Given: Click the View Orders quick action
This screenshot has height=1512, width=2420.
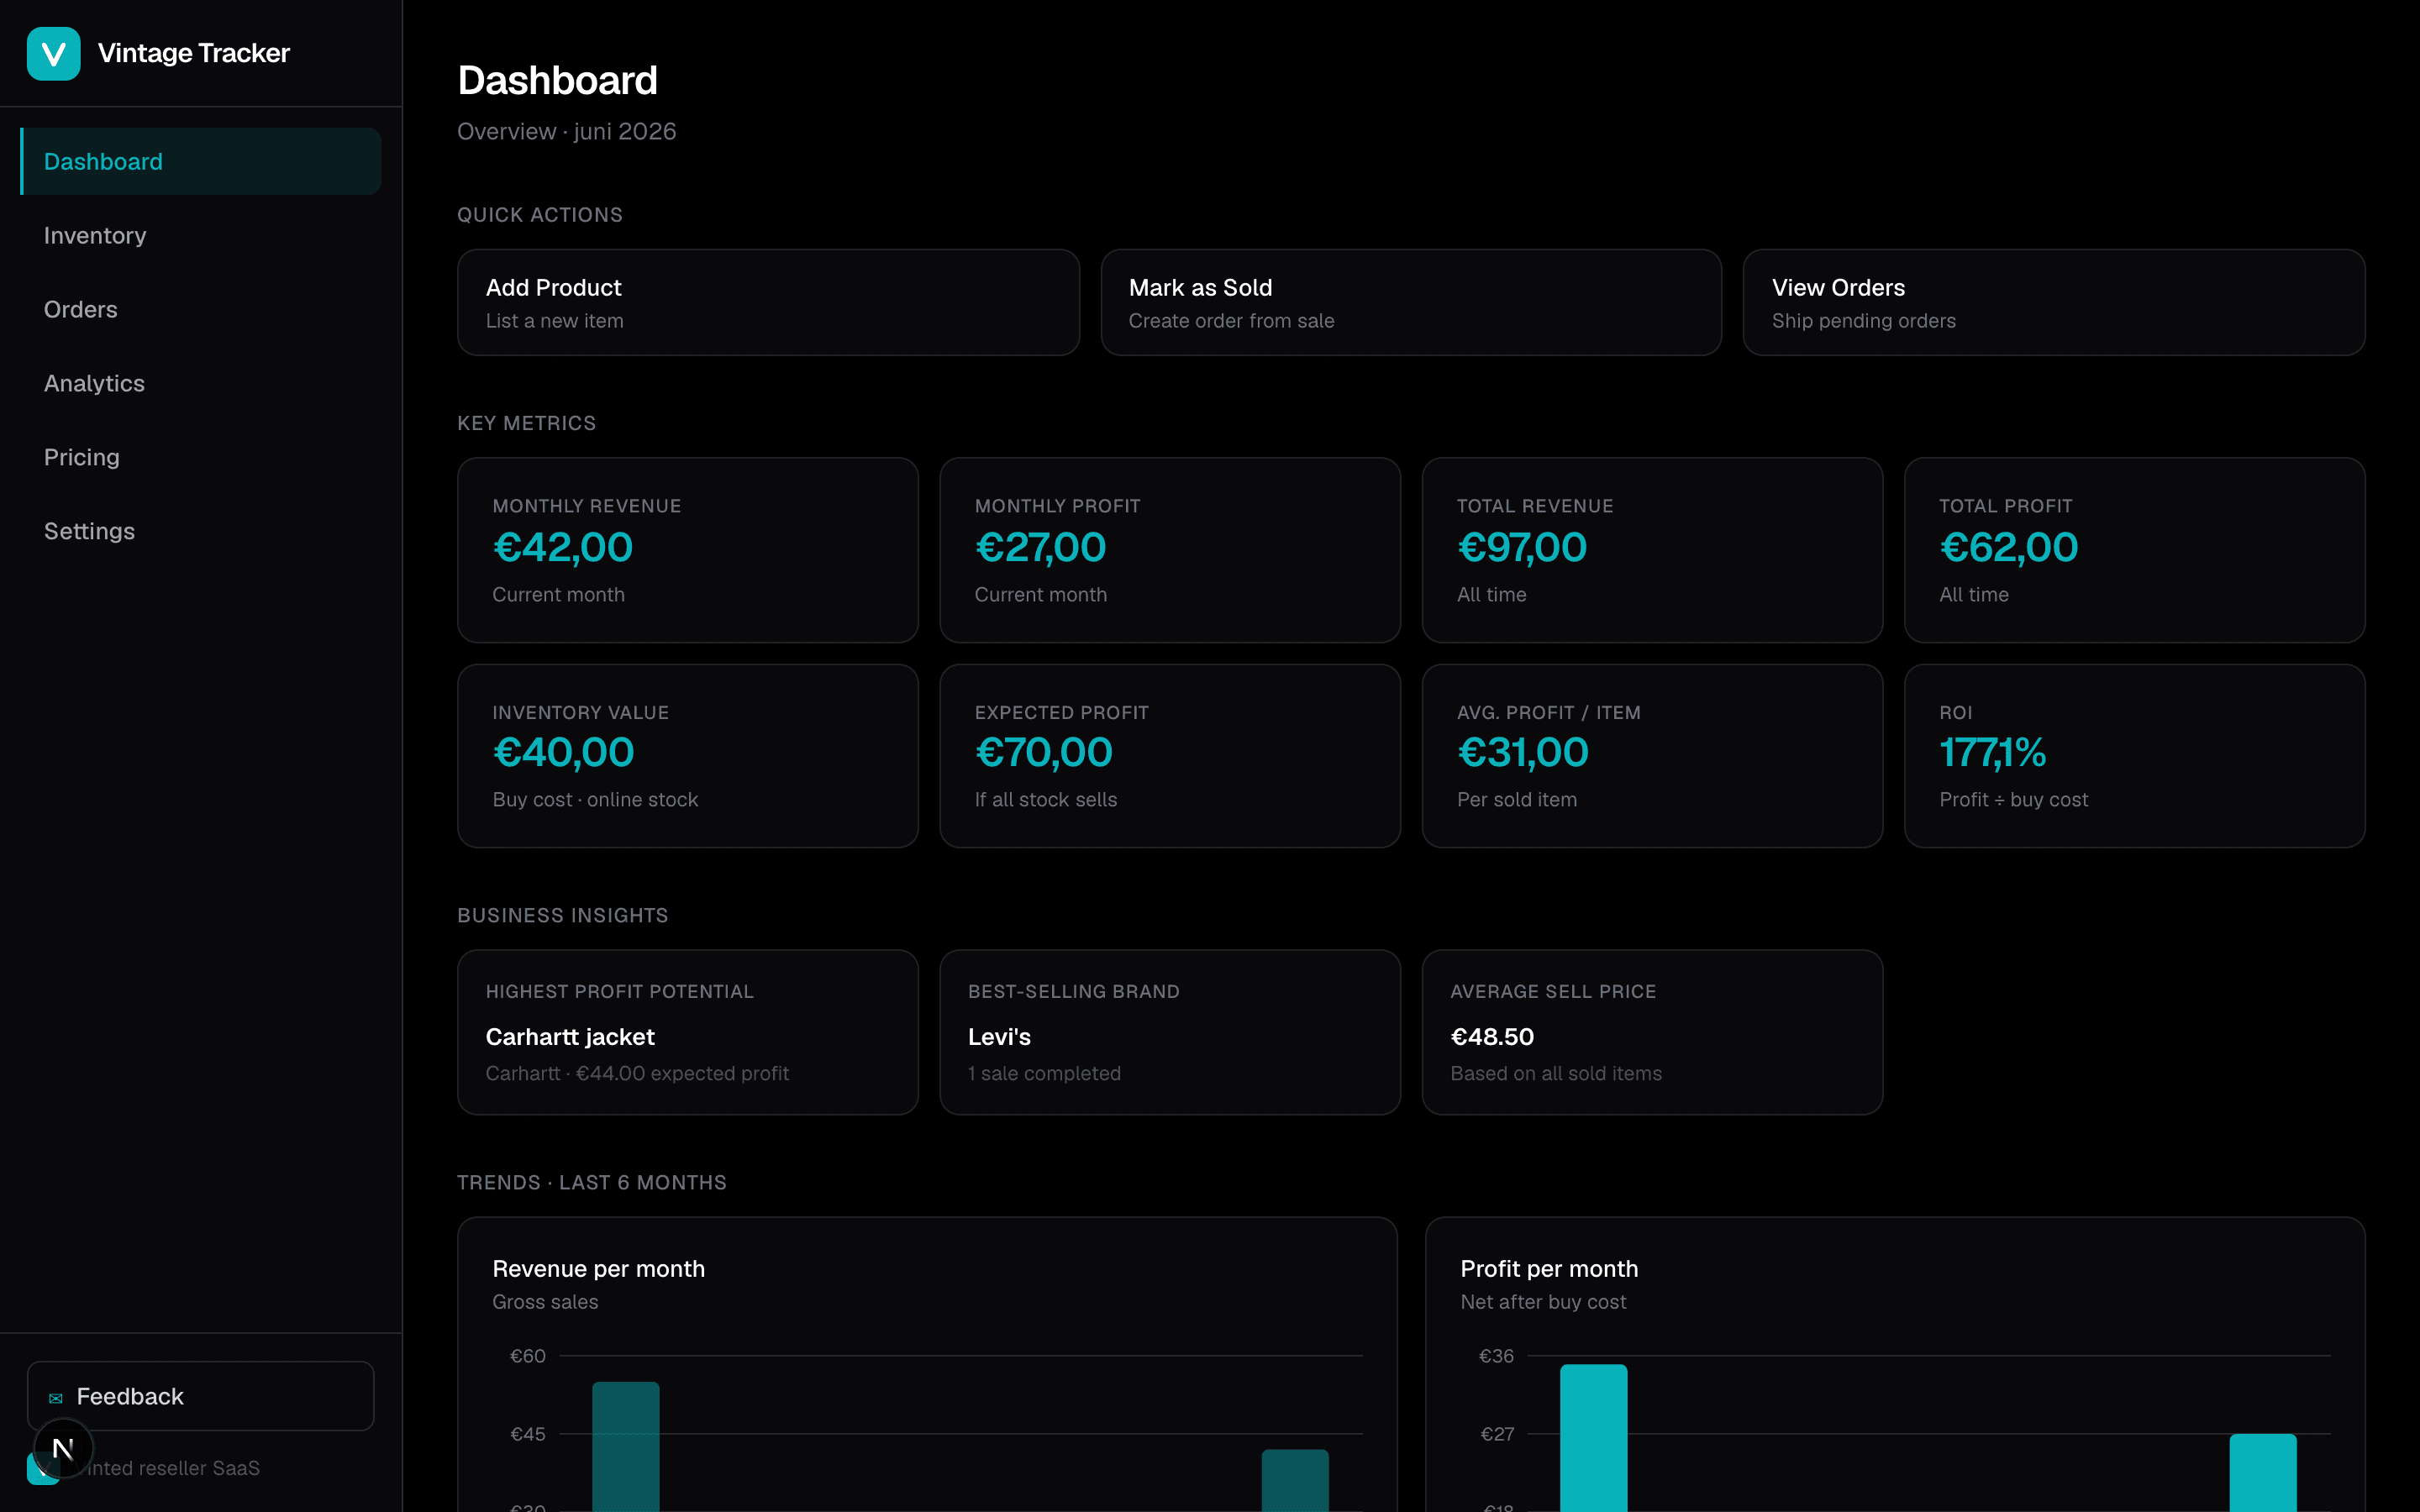Looking at the screenshot, I should pyautogui.click(x=2054, y=302).
